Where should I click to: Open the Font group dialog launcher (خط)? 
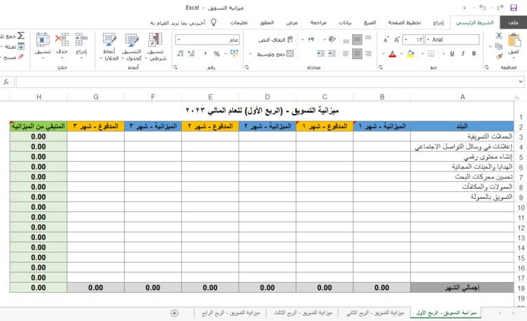click(x=380, y=67)
